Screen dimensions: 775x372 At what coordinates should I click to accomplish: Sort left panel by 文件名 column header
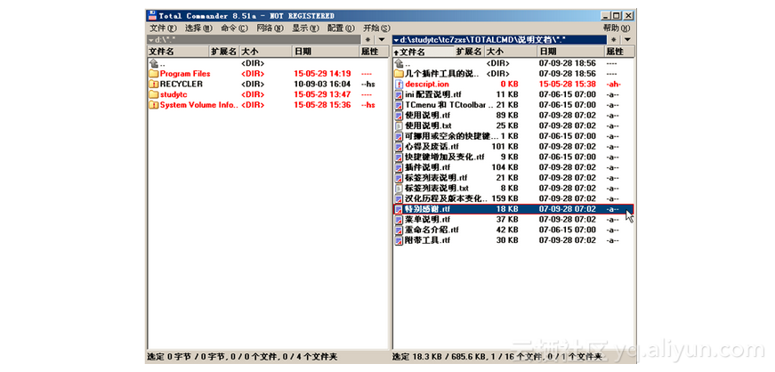179,51
